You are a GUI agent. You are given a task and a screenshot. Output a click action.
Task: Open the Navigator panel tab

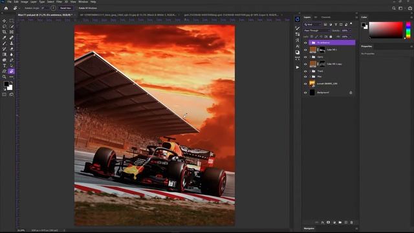coord(309,228)
